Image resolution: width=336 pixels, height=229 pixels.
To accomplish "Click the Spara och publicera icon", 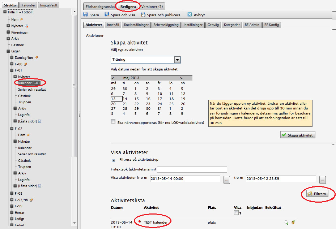I will 143,14.
